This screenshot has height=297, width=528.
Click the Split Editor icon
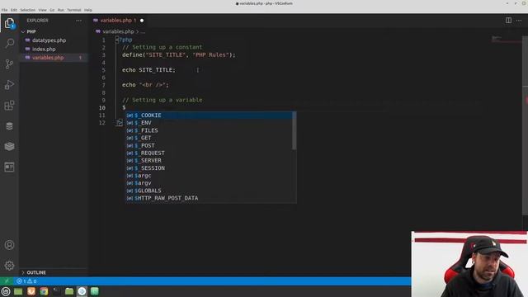point(508,21)
